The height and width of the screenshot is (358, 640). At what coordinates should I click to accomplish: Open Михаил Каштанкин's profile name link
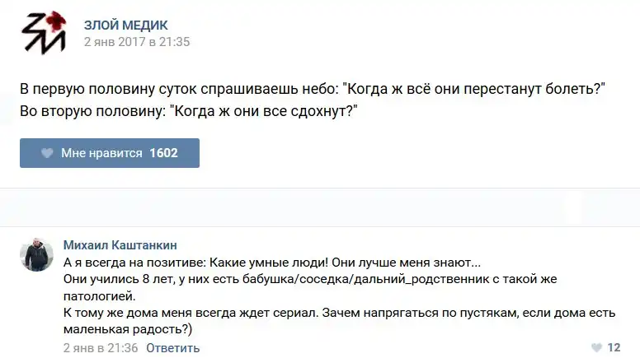(120, 245)
